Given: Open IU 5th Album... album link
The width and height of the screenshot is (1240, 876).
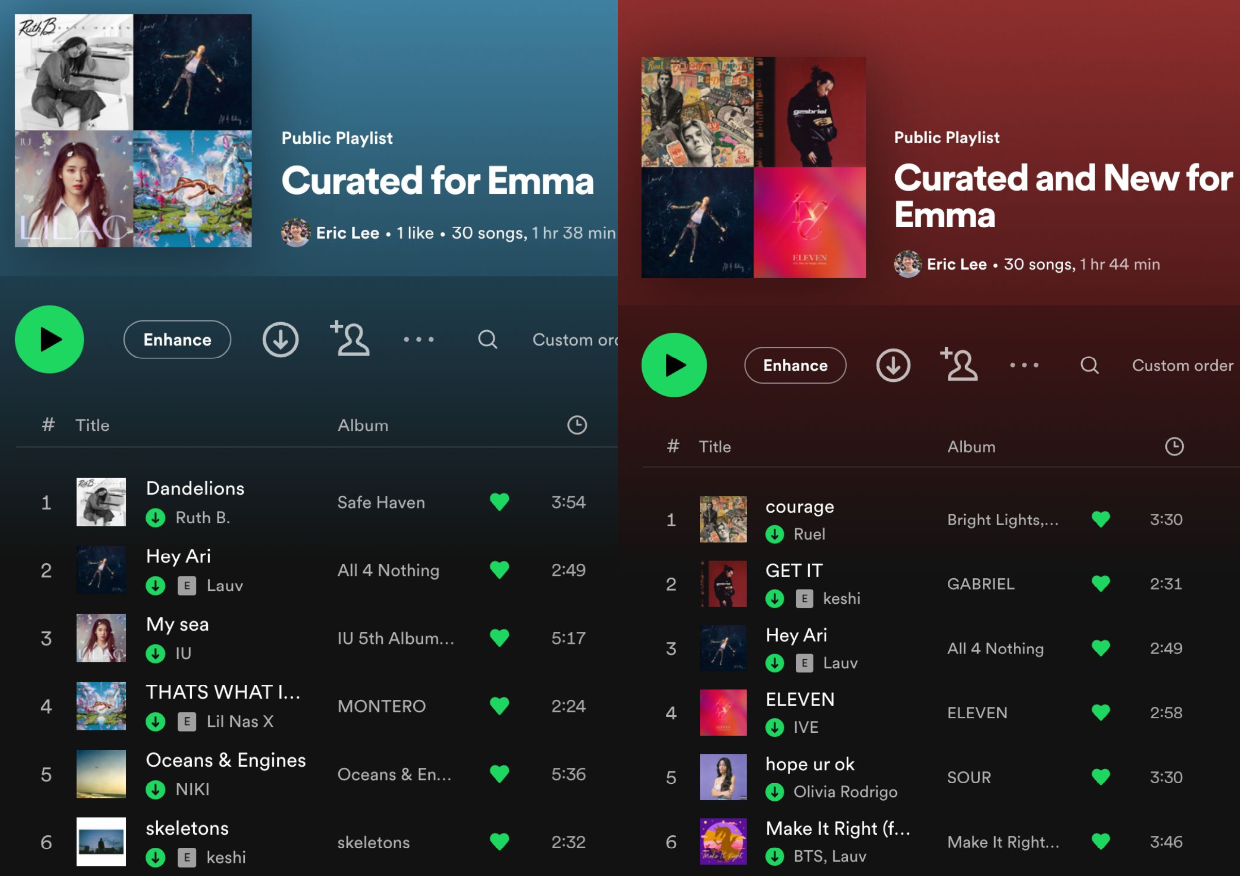Looking at the screenshot, I should point(396,638).
